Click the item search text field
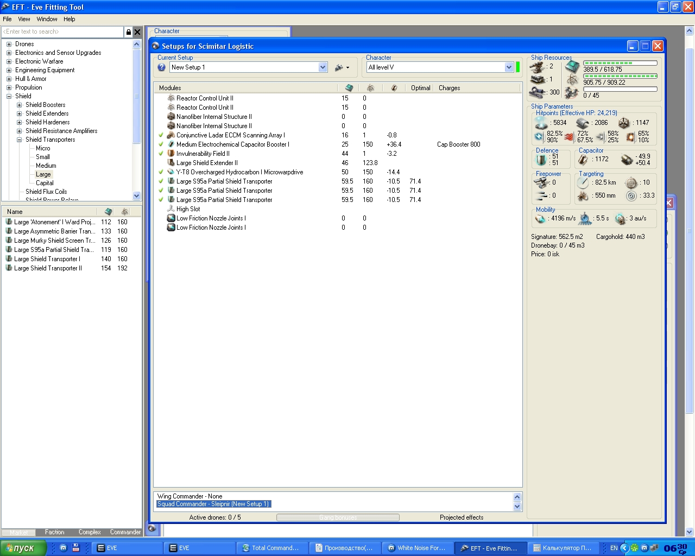695x556 pixels. pyautogui.click(x=63, y=32)
